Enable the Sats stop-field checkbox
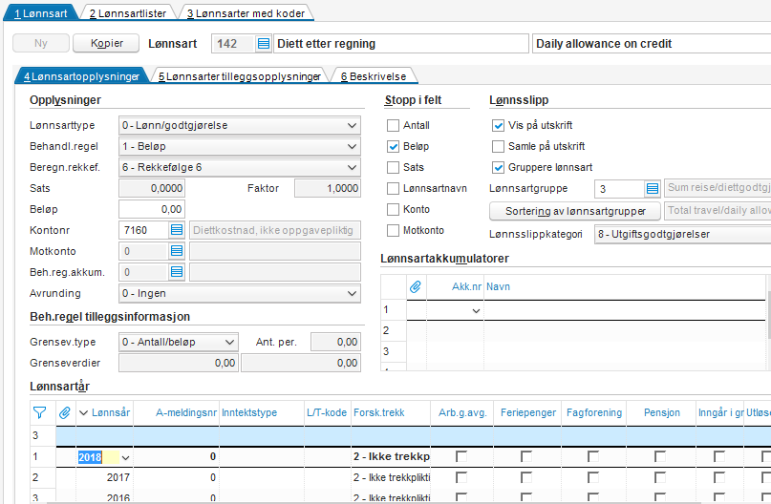Image resolution: width=771 pixels, height=504 pixels. (393, 167)
